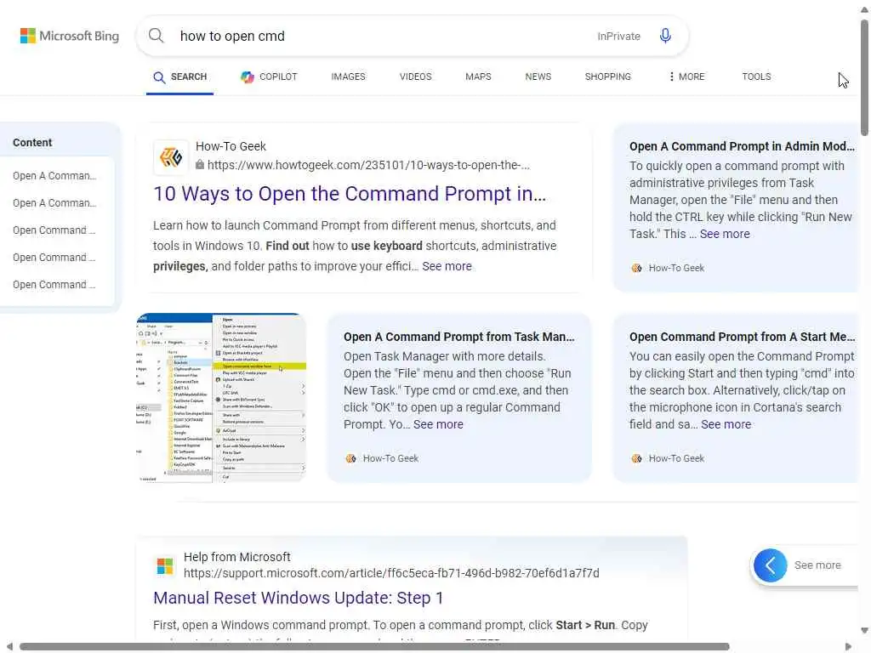Open 'Open Command Prompt from A Start Me...' card title
The height and width of the screenshot is (653, 871).
(x=742, y=337)
